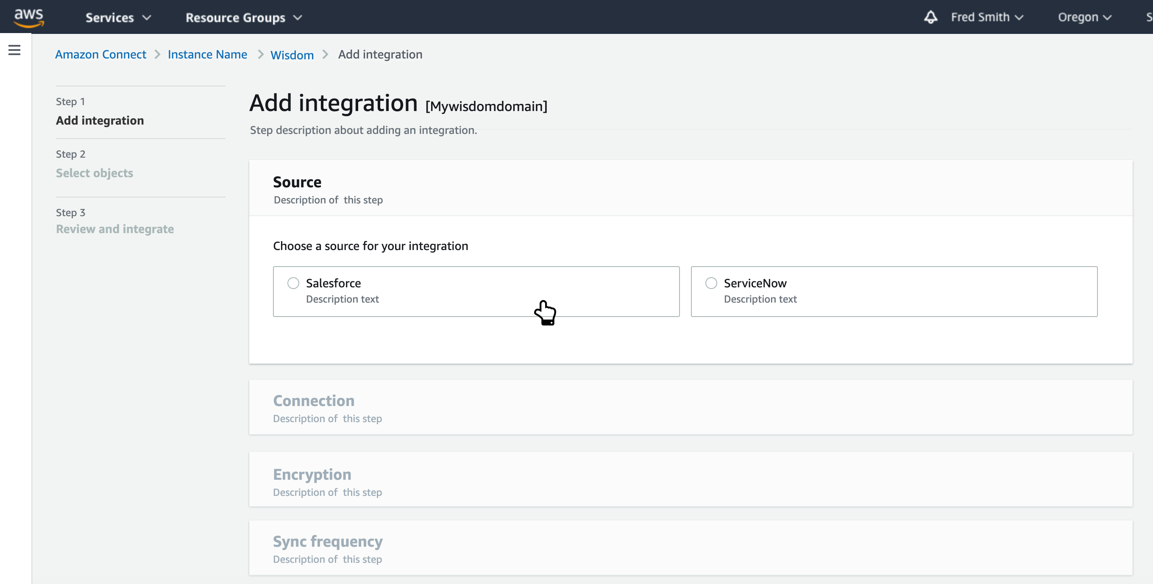Select Step 2 Select objects
Viewport: 1153px width, 584px height.
click(95, 173)
